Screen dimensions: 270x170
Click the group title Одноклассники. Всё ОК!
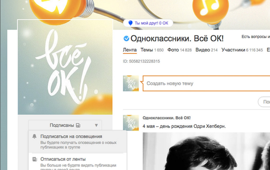177,39
